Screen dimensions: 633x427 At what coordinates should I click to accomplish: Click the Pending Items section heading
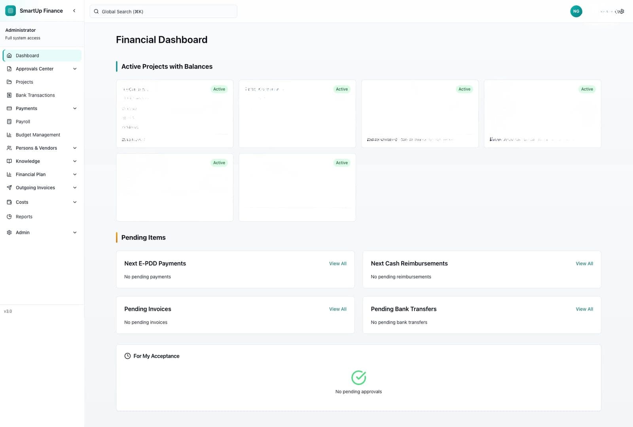(143, 238)
